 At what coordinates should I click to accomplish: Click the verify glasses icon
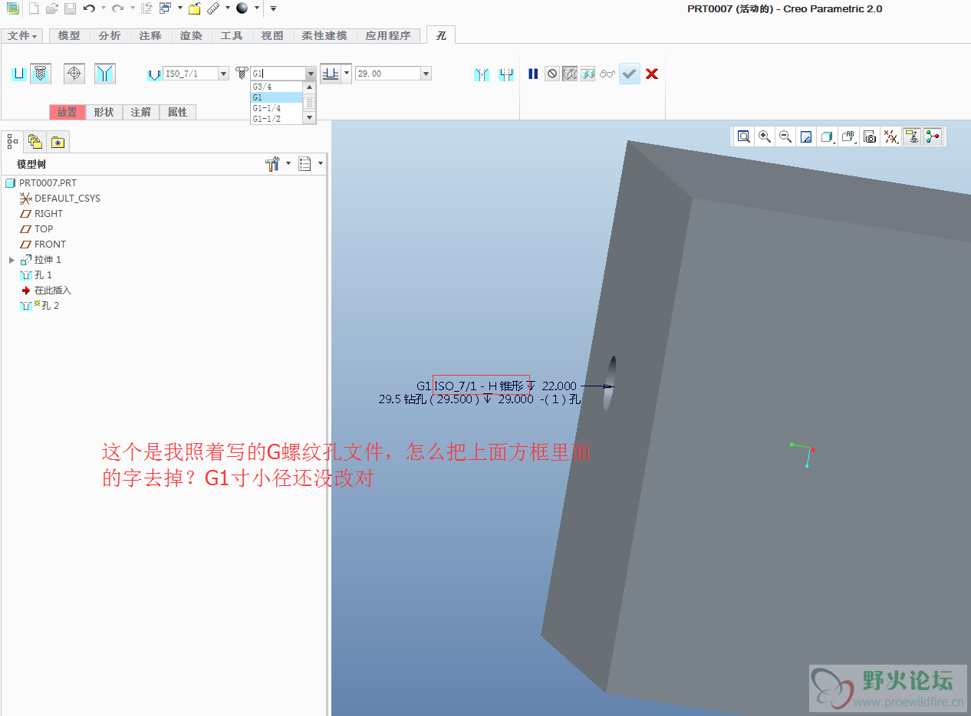click(x=607, y=74)
